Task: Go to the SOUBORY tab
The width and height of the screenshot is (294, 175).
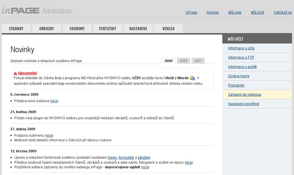Action: click(77, 29)
